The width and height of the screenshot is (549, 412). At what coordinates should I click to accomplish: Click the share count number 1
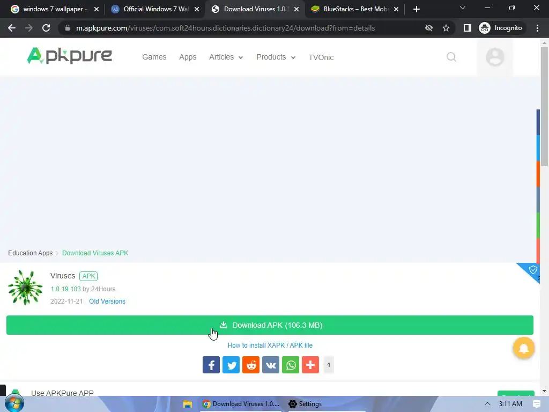tap(329, 365)
